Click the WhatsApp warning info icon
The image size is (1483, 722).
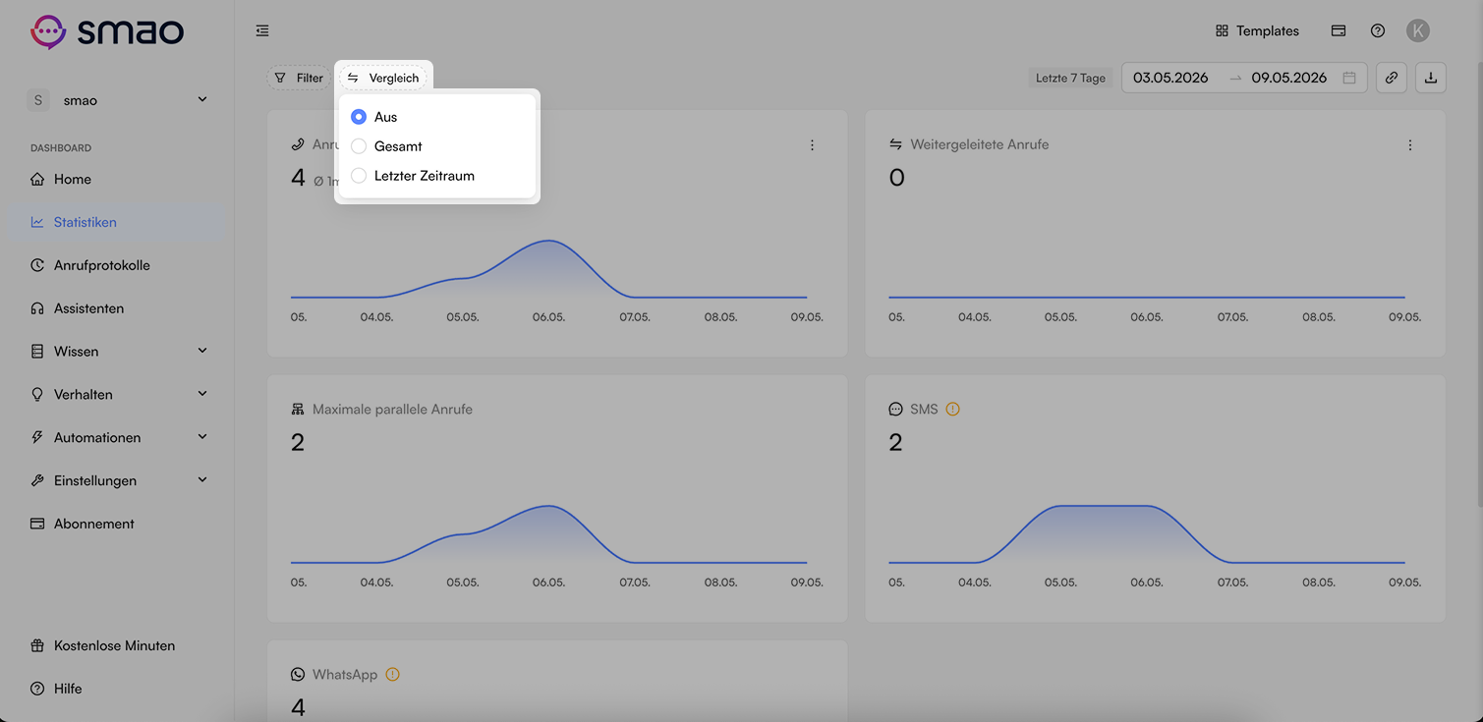click(393, 674)
